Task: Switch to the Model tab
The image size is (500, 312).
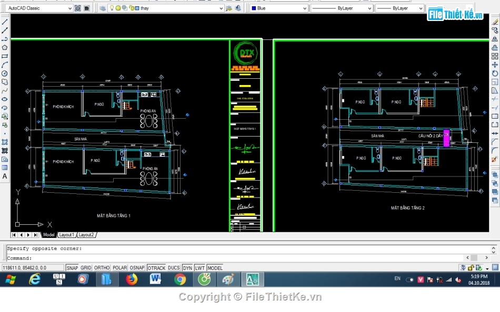Action: 49,235
